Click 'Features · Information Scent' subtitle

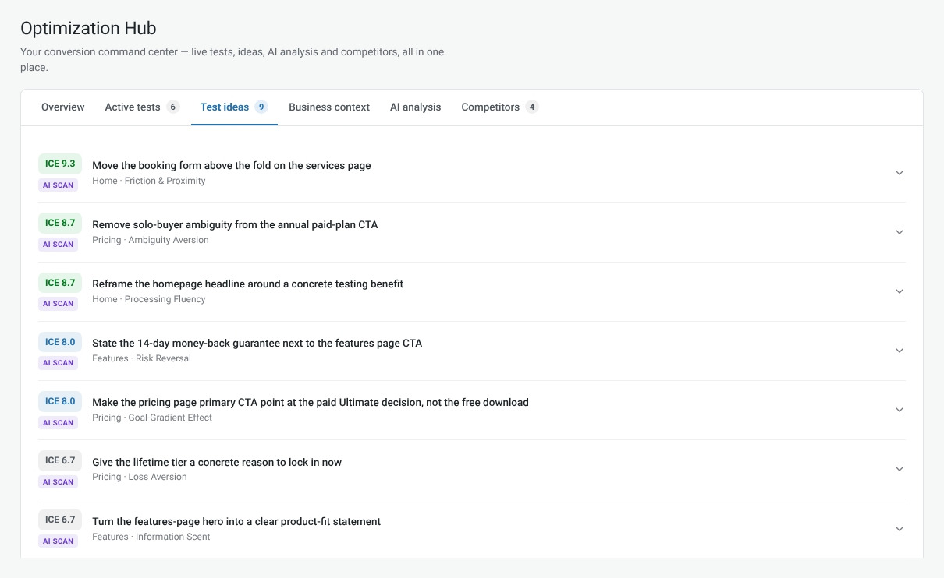click(151, 537)
